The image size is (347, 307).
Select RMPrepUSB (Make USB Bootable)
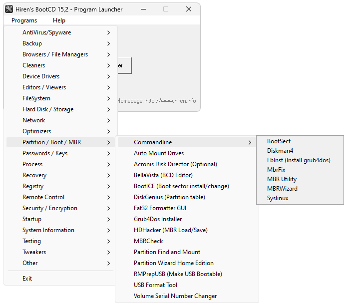coord(178,274)
